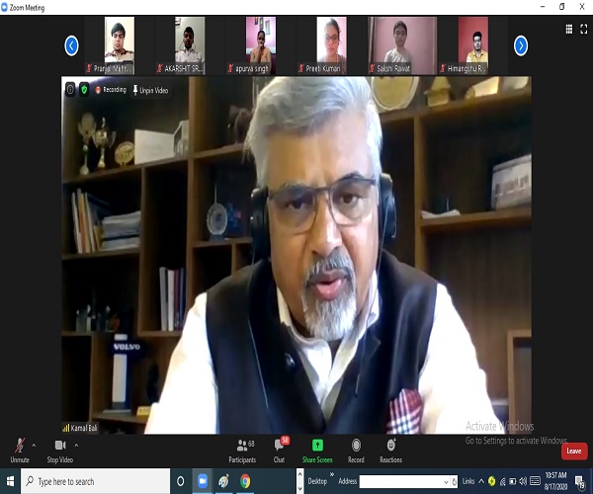Select apurva singh thumbnail

pyautogui.click(x=261, y=45)
